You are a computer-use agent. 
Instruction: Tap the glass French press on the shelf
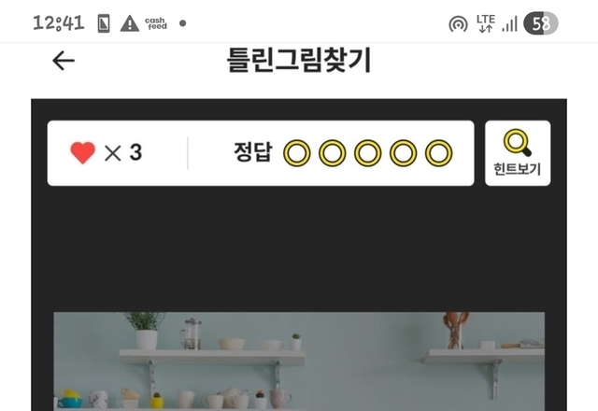point(192,334)
